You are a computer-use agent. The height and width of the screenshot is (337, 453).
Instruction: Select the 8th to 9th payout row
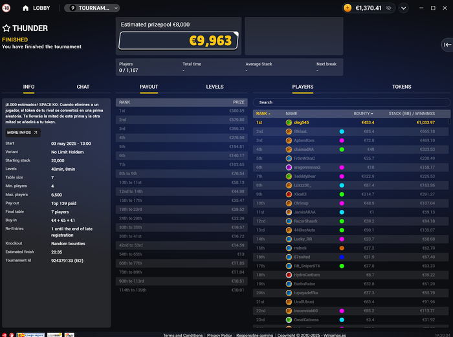(182, 173)
